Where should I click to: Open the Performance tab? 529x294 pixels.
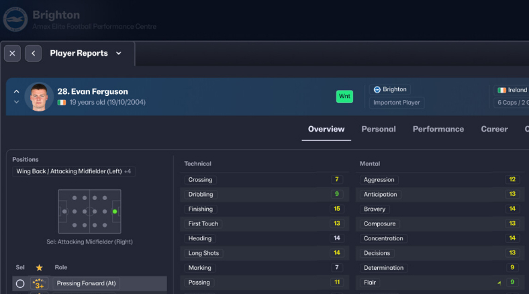tap(438, 129)
